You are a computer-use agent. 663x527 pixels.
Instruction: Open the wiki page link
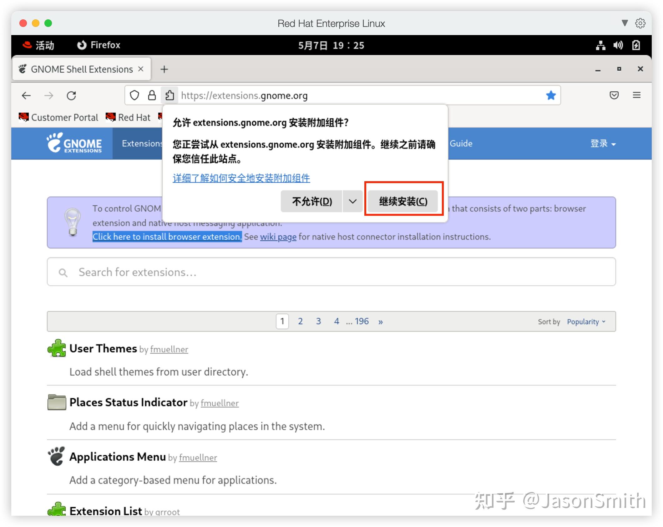point(278,237)
